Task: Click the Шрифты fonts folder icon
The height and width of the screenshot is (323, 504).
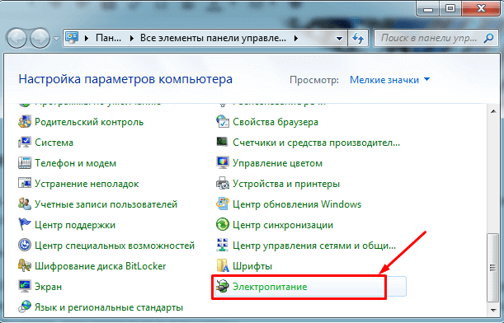Action: tap(223, 266)
